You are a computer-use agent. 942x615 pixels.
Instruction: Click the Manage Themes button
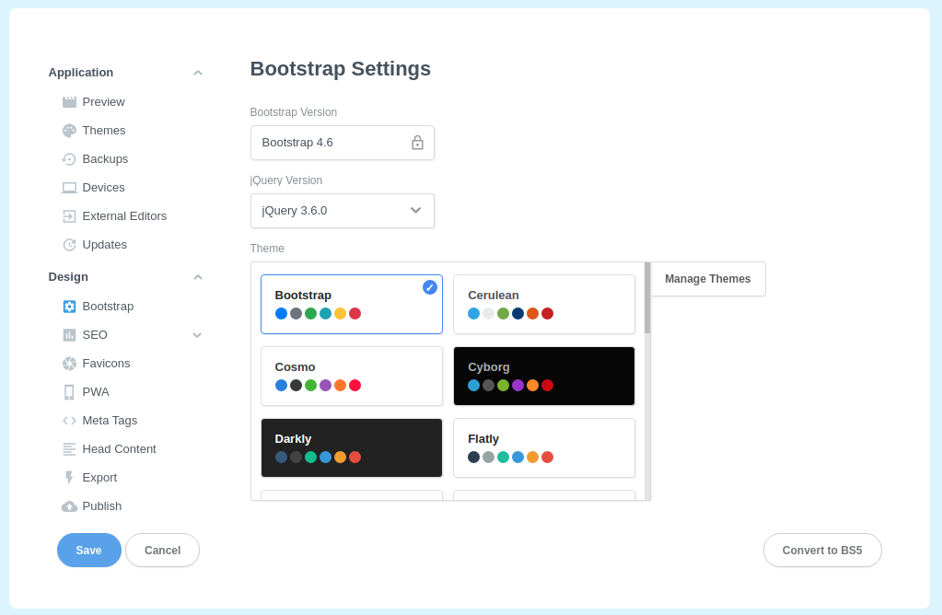click(707, 278)
